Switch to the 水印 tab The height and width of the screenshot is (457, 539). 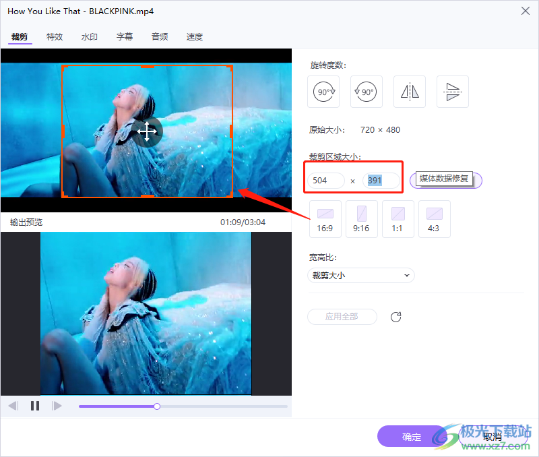tap(90, 37)
